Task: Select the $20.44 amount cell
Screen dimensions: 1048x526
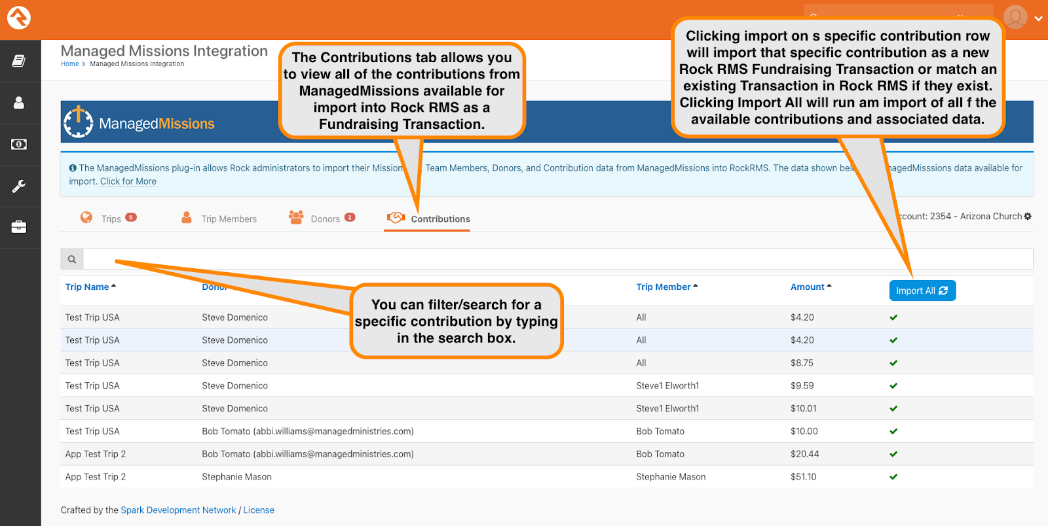Action: click(805, 454)
